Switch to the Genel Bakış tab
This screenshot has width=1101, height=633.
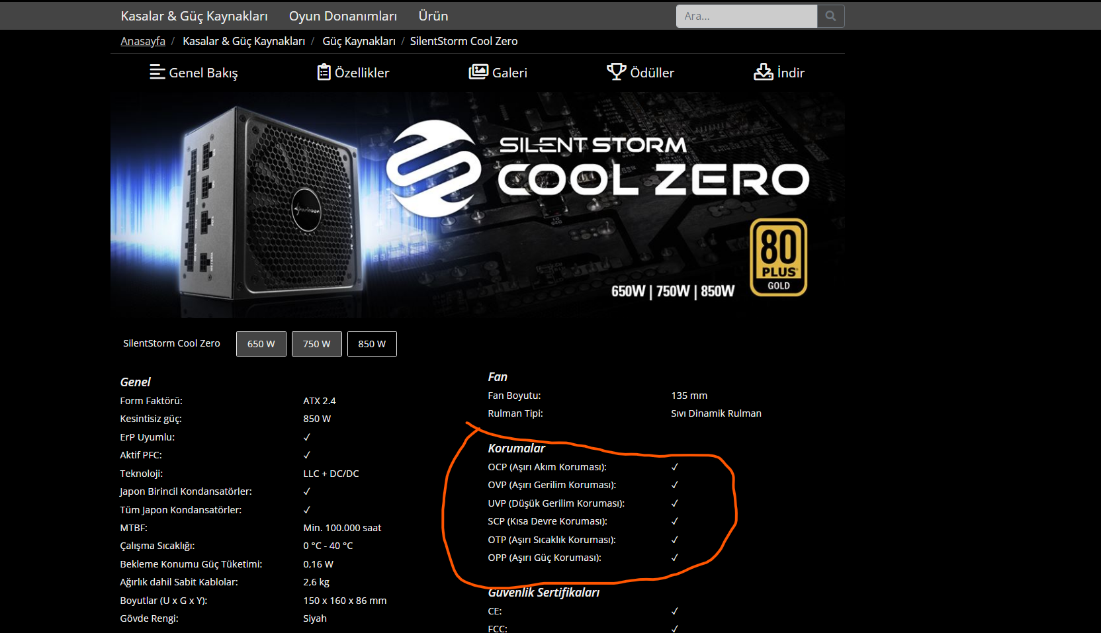click(x=194, y=72)
